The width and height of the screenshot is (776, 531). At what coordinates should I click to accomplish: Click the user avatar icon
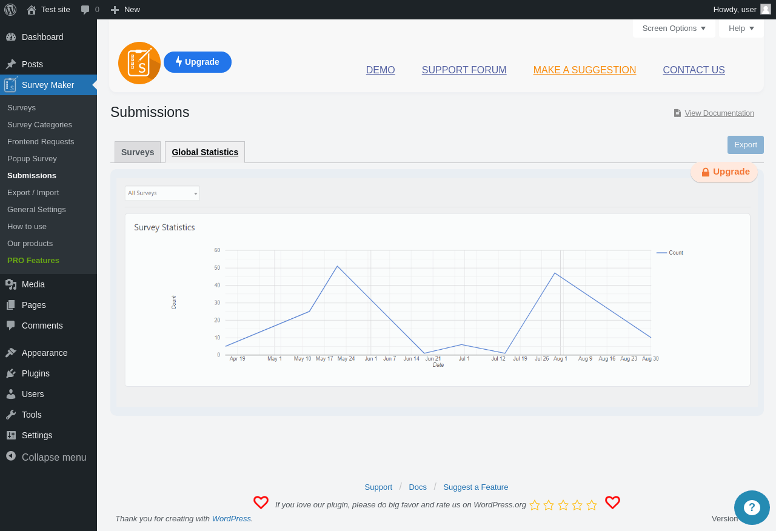point(766,9)
